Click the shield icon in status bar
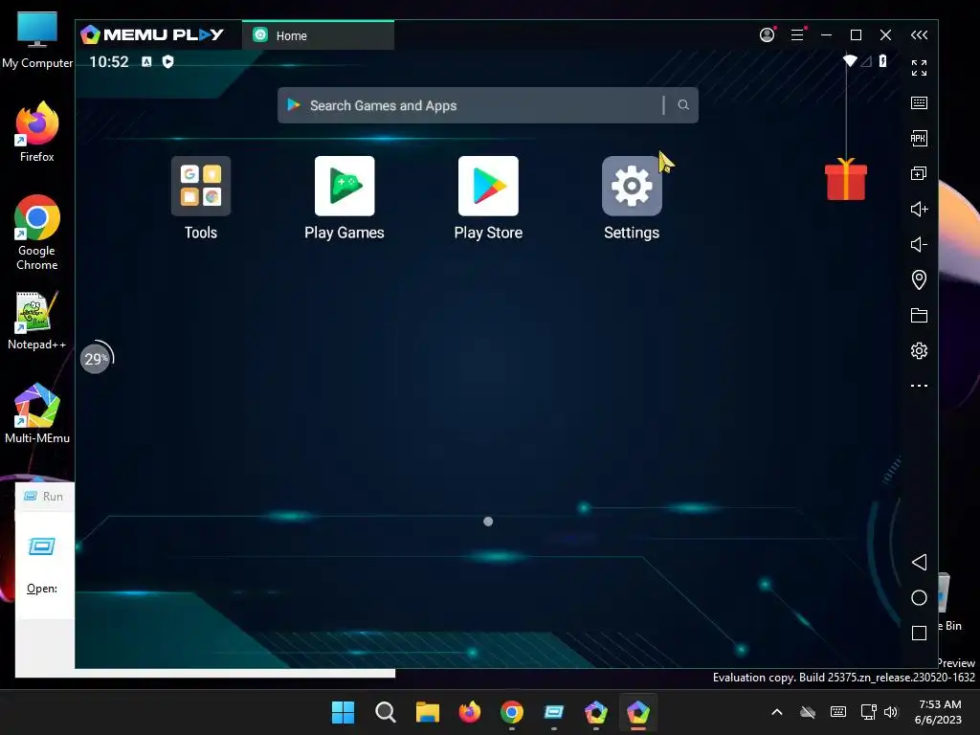The image size is (980, 735). pyautogui.click(x=167, y=61)
